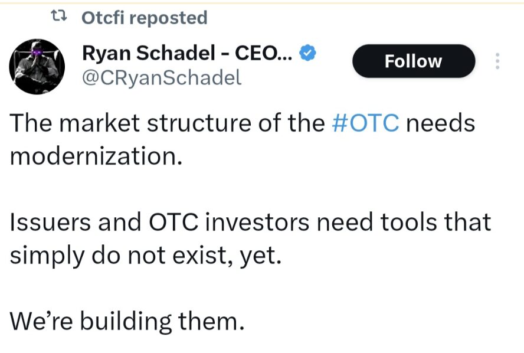The height and width of the screenshot is (353, 524).
Task: Click the blue verified badge
Action: pos(309,53)
